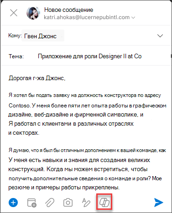Click the line и секторах
This screenshot has width=172, height=213.
[24, 133]
